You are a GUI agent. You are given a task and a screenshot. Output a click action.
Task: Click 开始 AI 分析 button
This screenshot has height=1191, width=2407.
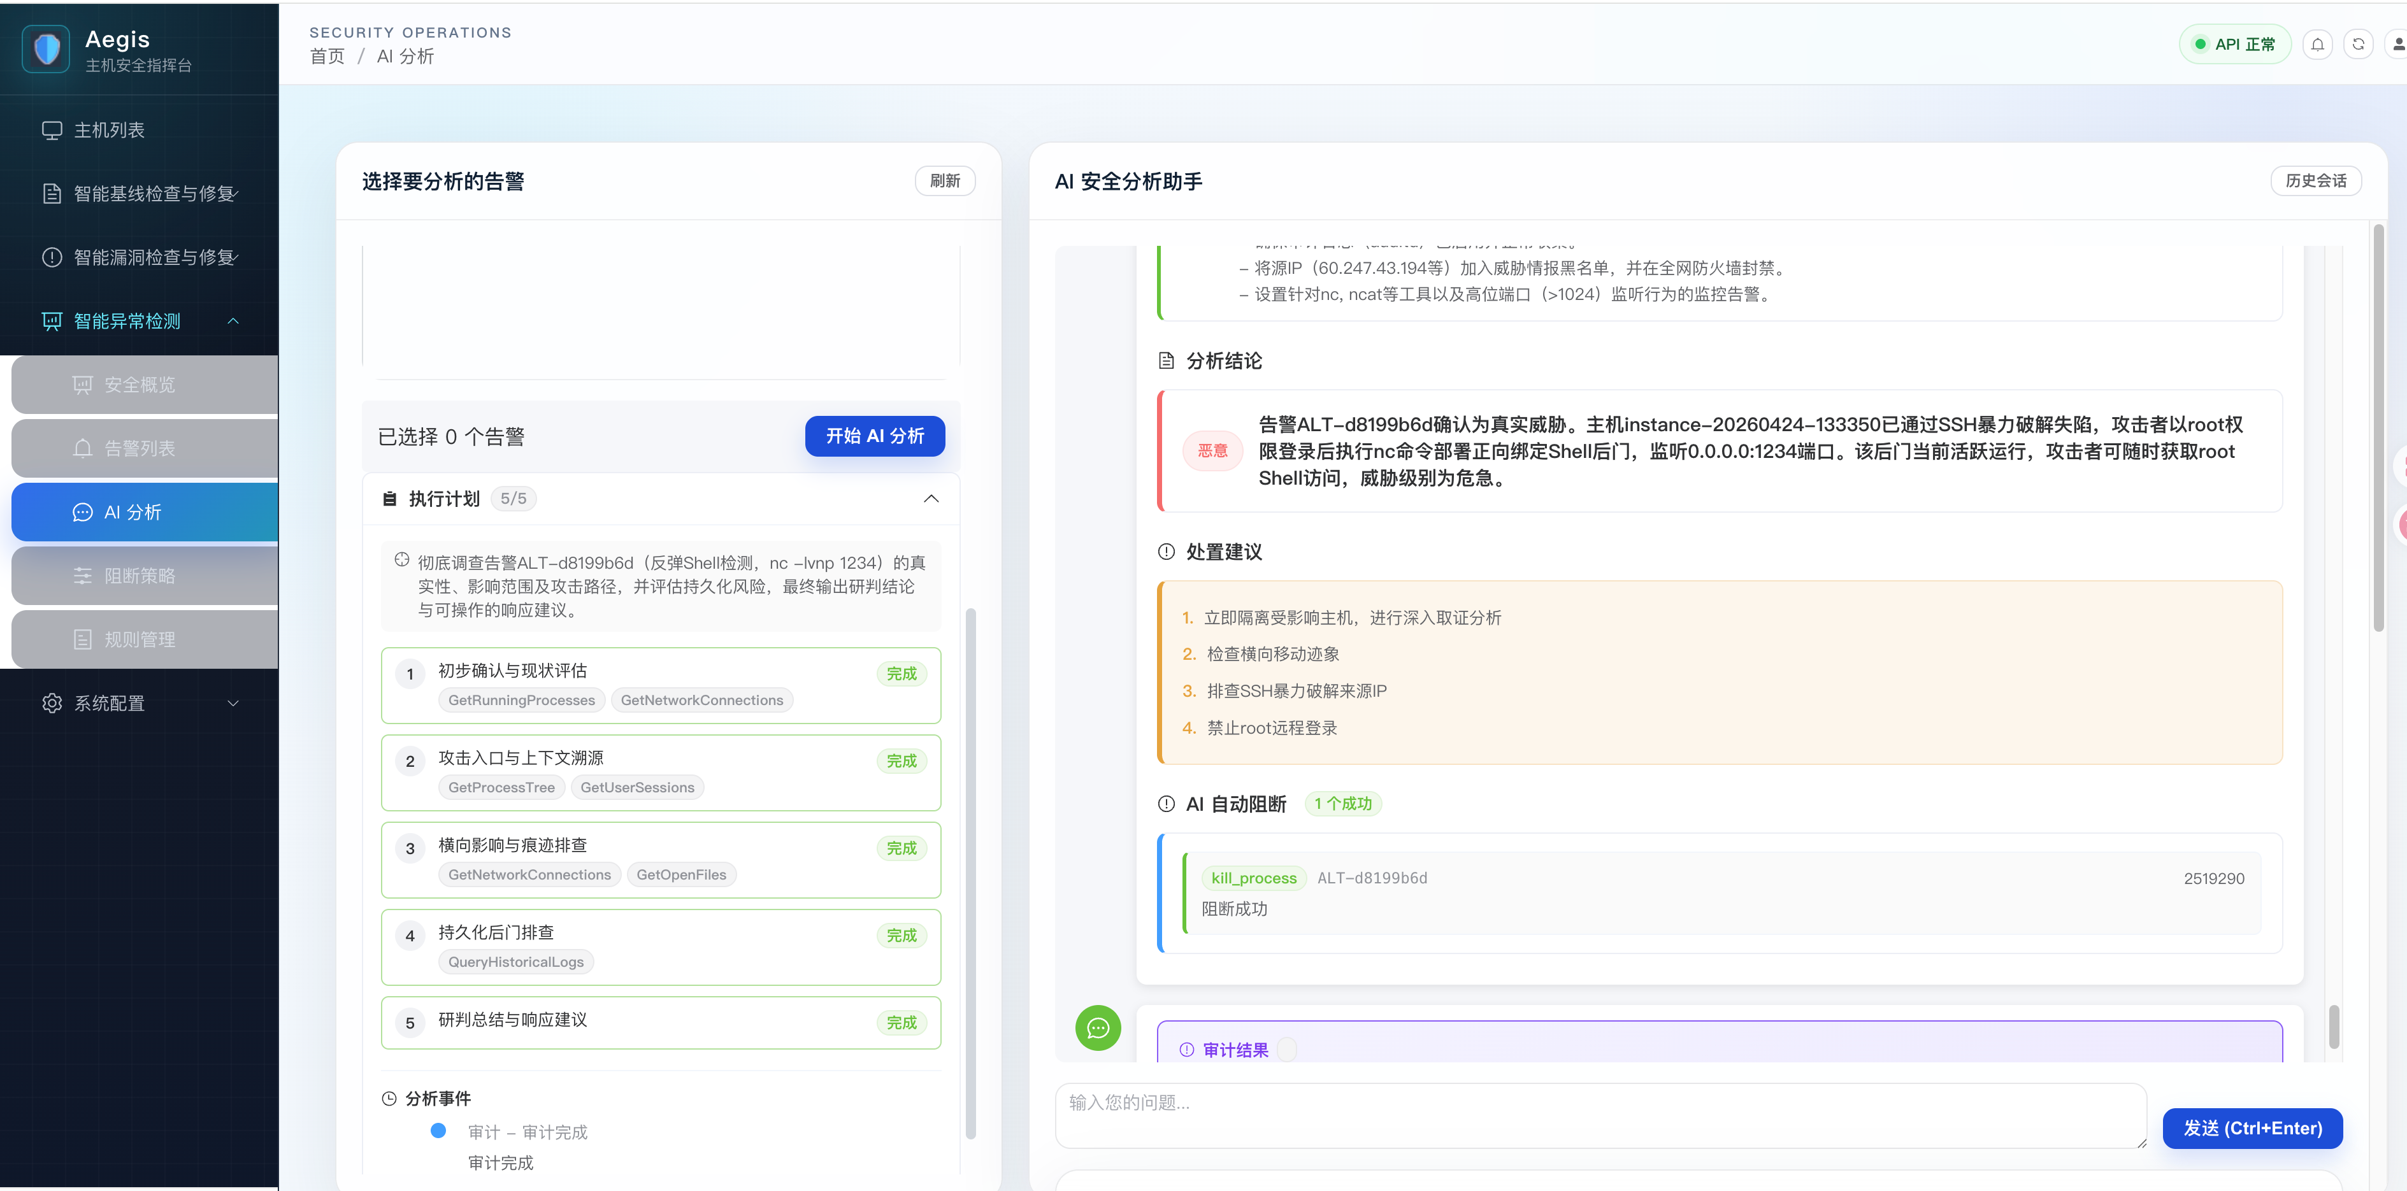tap(875, 436)
